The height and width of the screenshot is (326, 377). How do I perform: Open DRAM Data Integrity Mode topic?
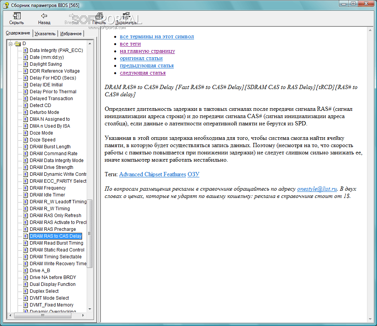click(x=57, y=161)
